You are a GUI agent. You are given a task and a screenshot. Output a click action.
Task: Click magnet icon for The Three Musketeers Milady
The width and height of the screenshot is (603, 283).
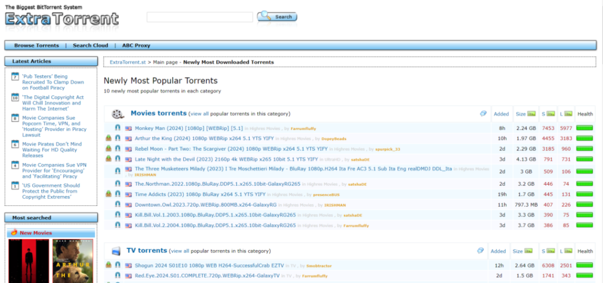point(118,171)
